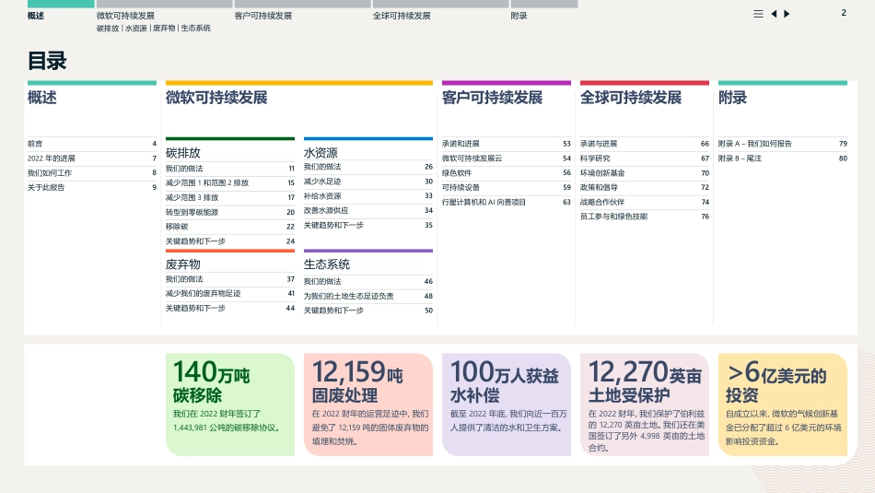Click the 生态系统 section heading
875x493 pixels.
click(x=327, y=264)
